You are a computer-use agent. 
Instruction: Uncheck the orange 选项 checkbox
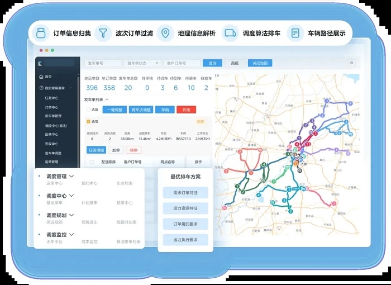88,121
